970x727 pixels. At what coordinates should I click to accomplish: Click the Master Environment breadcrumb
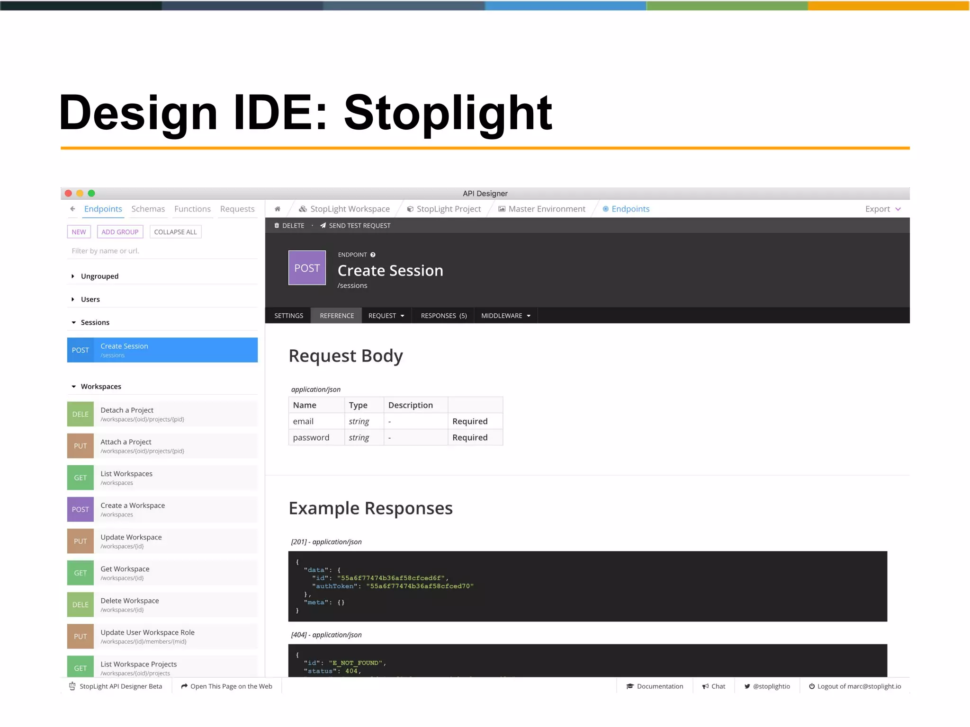[542, 209]
